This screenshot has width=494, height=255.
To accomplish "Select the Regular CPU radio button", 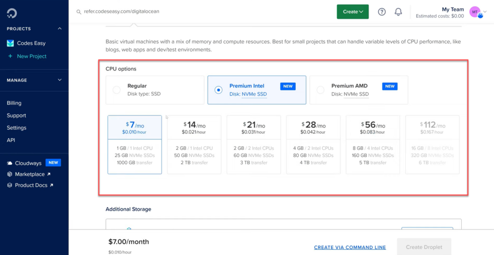I will [117, 90].
